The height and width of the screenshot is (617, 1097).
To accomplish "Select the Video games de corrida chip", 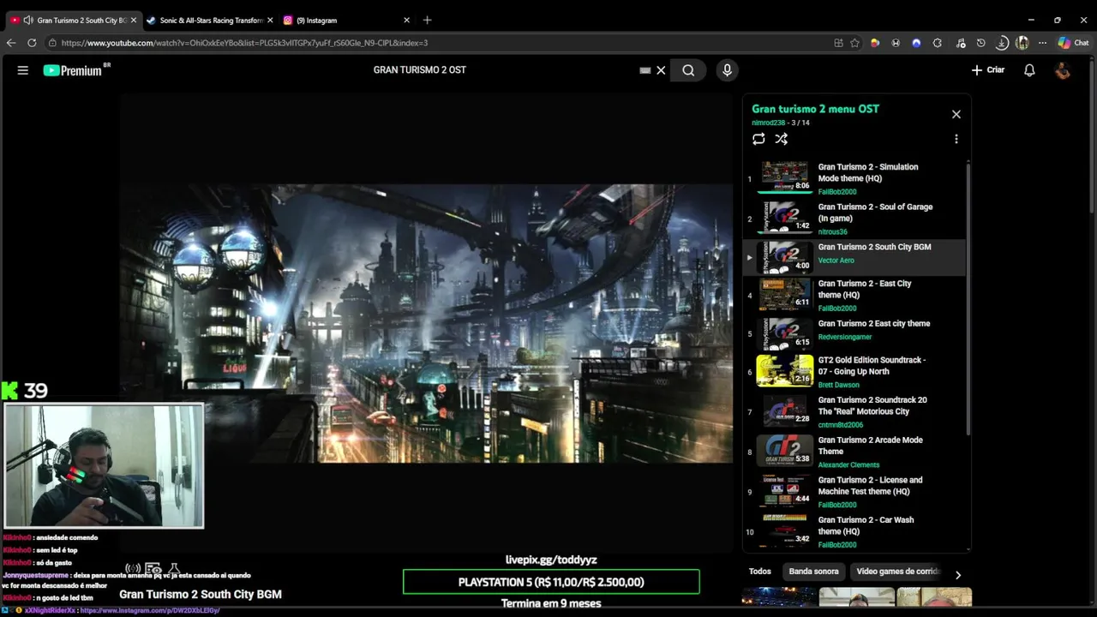I will click(x=898, y=572).
